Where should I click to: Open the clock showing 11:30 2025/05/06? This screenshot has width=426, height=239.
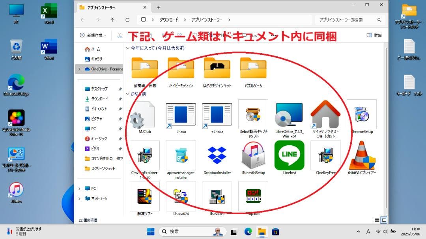pos(411,232)
